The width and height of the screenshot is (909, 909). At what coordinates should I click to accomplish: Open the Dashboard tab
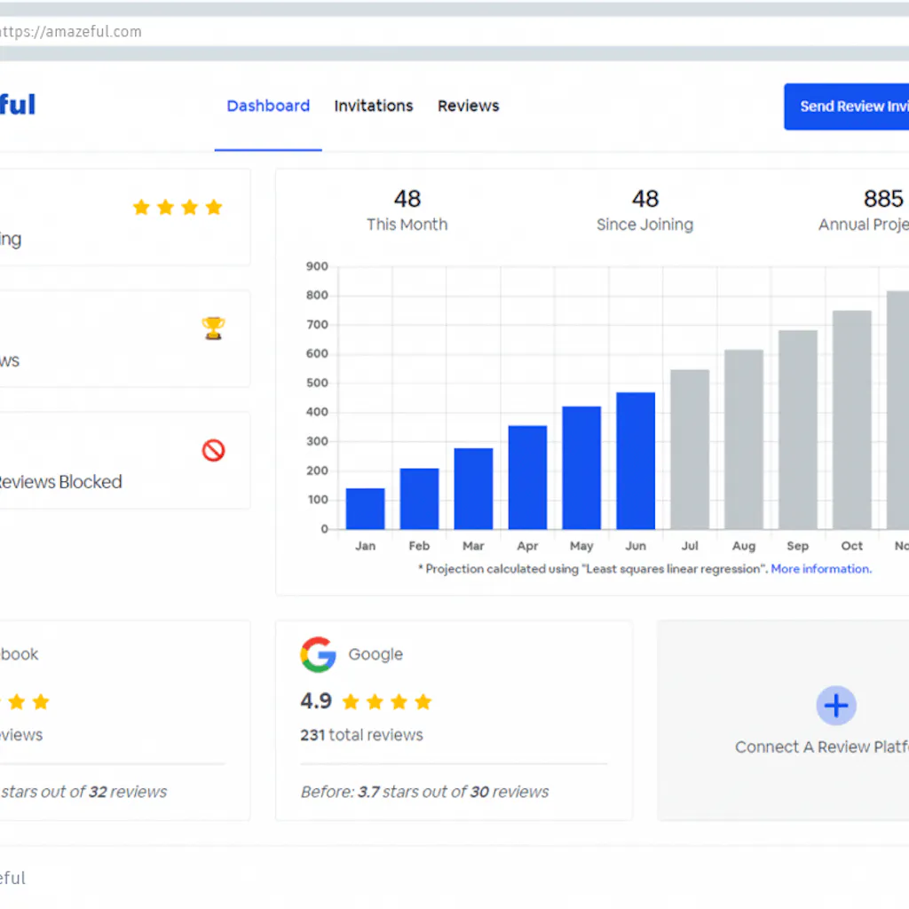[268, 106]
